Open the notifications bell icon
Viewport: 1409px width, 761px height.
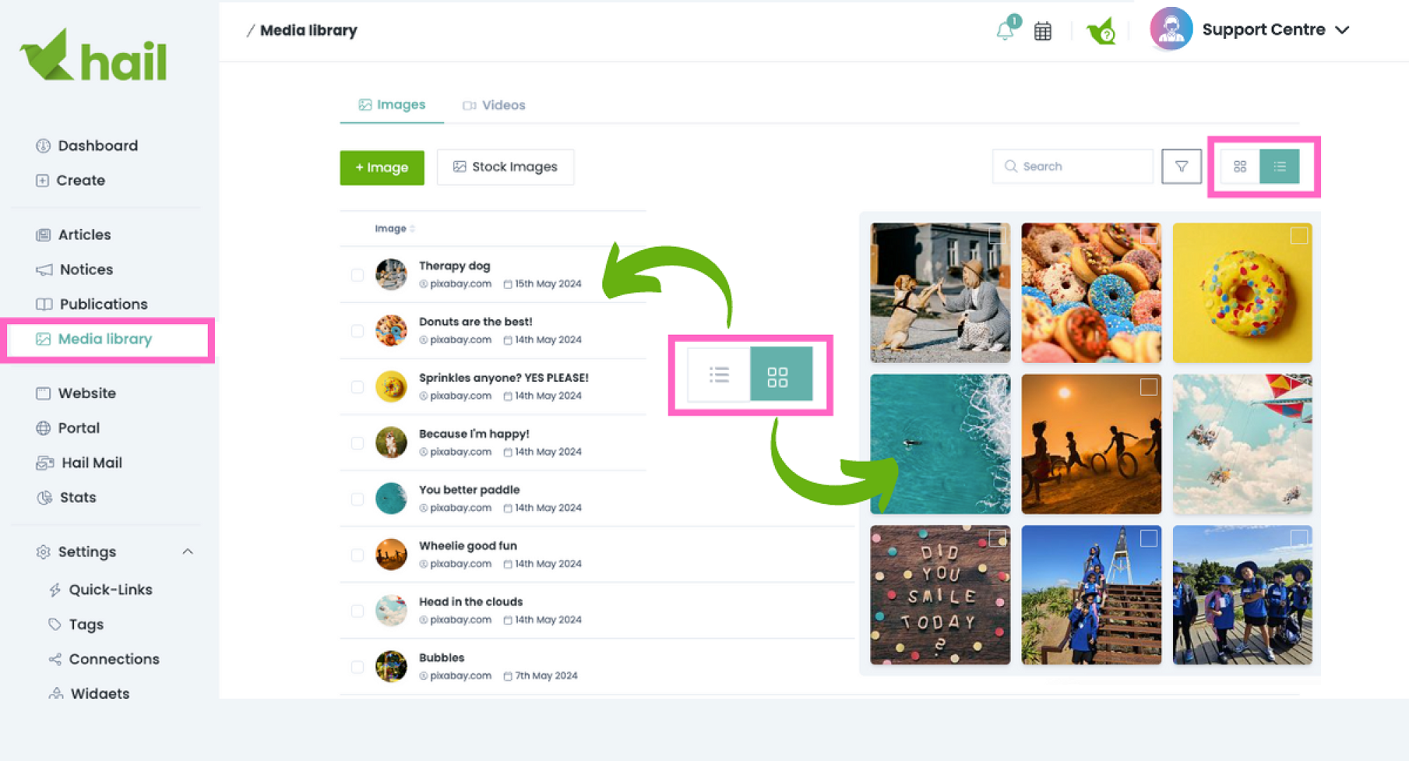pos(1005,30)
